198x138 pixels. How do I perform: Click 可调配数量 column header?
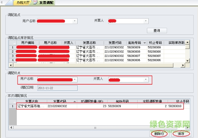click(x=92, y=101)
